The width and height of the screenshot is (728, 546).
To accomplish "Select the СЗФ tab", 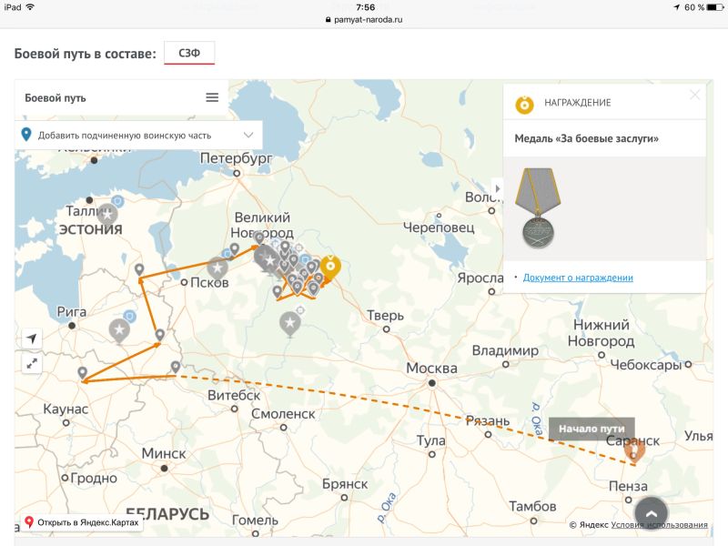I will tap(189, 54).
